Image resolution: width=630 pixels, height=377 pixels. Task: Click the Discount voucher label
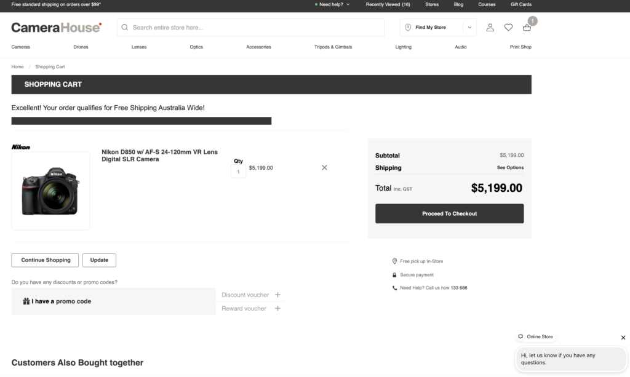pos(245,295)
